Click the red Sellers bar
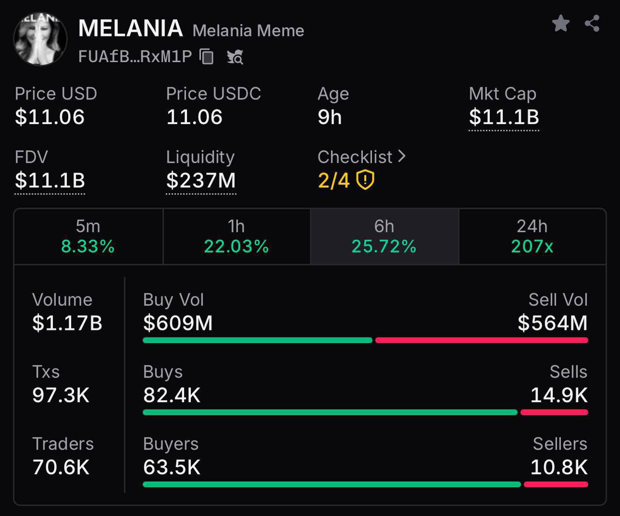Viewport: 620px width, 516px height. [x=556, y=485]
